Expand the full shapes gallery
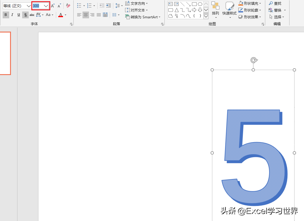Image resolution: width=304 pixels, height=221 pixels. pyautogui.click(x=206, y=17)
